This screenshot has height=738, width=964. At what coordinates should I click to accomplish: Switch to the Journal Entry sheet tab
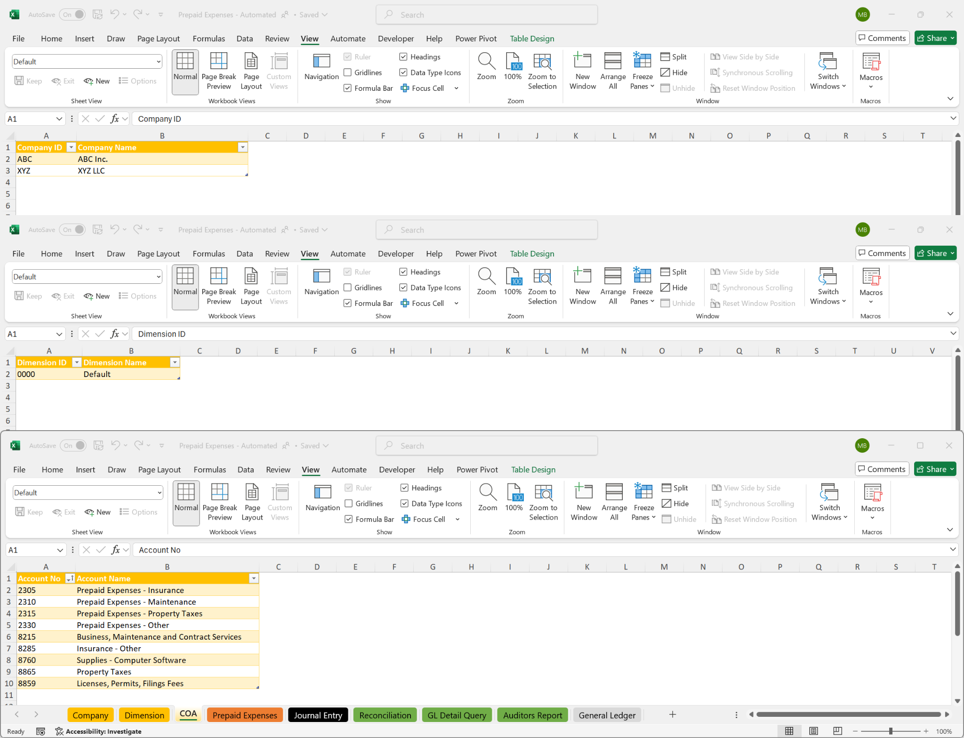[318, 715]
